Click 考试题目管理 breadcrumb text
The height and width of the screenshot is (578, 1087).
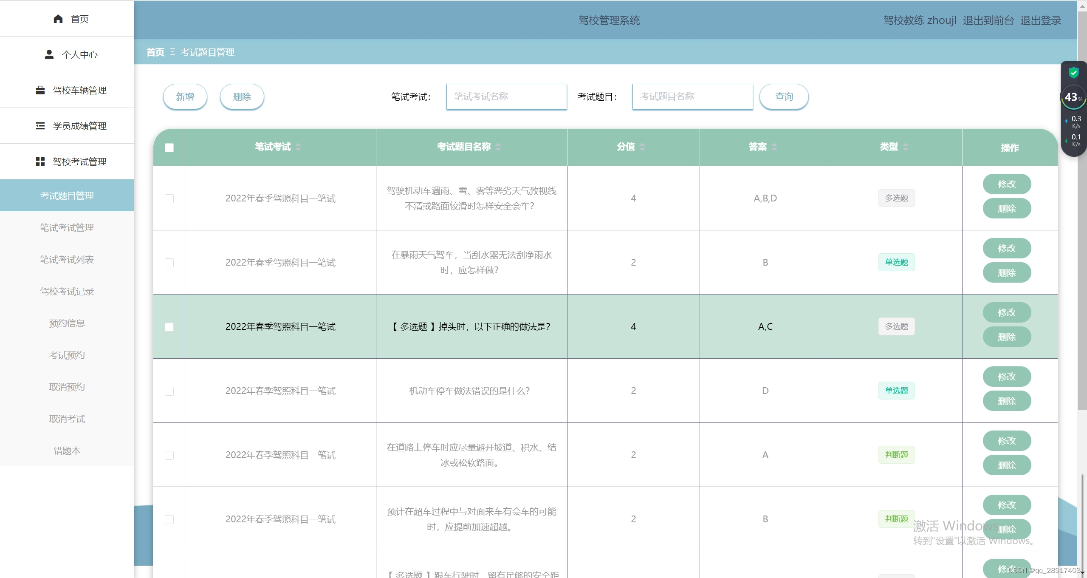pos(207,52)
